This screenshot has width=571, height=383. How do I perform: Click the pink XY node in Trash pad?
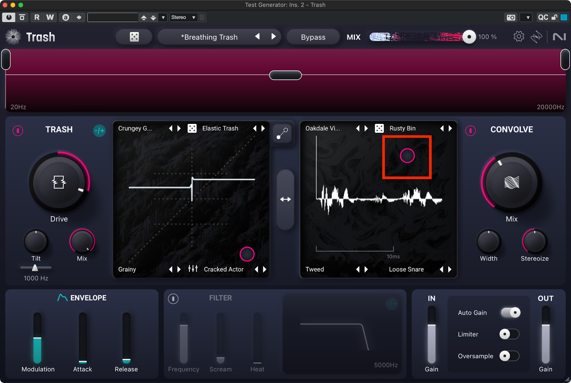[247, 254]
